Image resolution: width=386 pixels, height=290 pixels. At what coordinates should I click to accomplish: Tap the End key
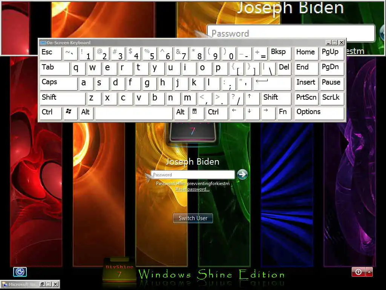pyautogui.click(x=306, y=68)
